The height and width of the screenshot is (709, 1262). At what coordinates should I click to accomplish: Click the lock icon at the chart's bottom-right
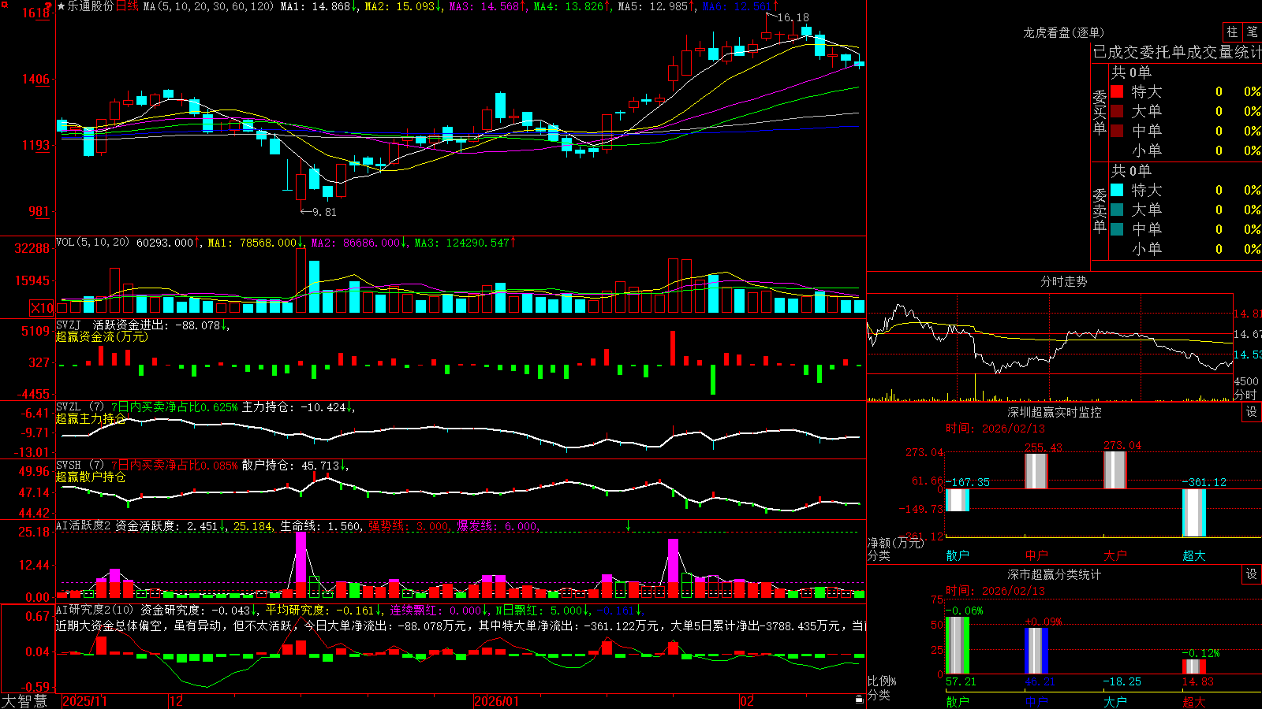point(859,700)
